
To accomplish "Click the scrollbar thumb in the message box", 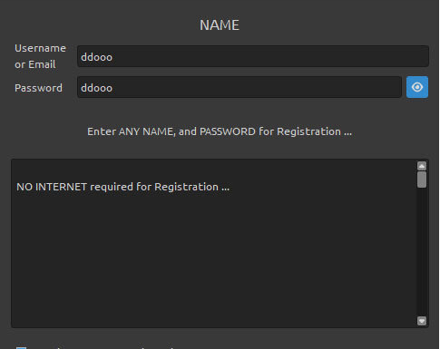I will (422, 179).
